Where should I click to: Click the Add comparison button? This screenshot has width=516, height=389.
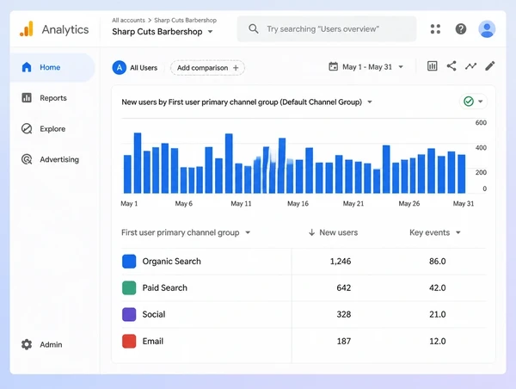point(207,68)
